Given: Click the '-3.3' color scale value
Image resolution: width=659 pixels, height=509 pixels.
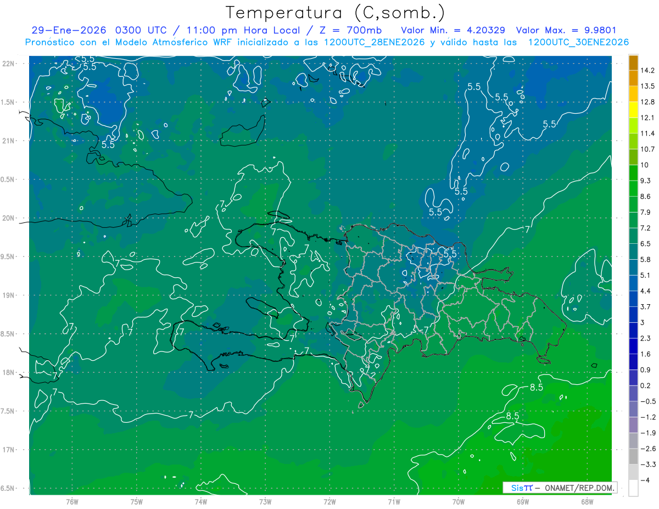Looking at the screenshot, I should tap(648, 465).
